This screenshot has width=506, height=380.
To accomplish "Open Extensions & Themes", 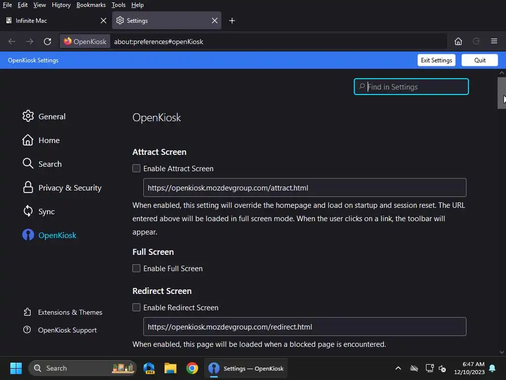I will coord(63,312).
